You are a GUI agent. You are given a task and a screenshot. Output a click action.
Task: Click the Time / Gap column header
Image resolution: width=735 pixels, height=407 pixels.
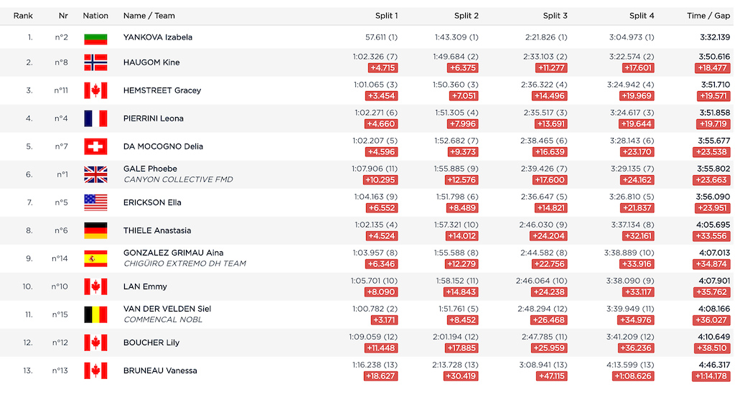pyautogui.click(x=708, y=16)
